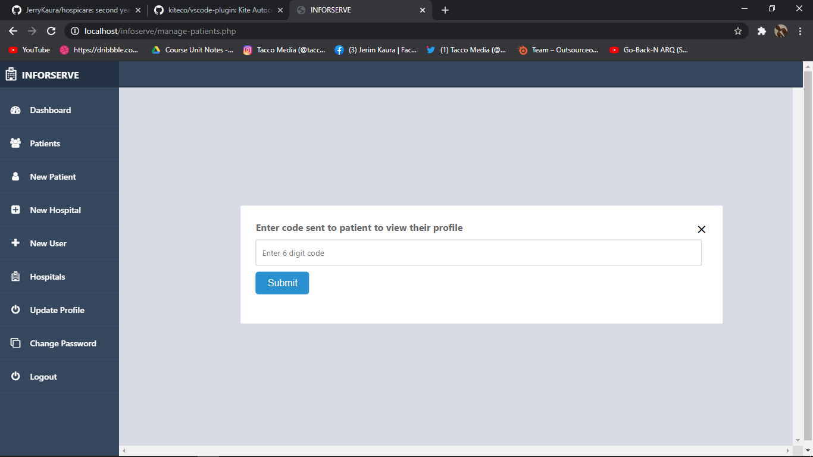Open the New User page
The image size is (813, 457).
48,243
